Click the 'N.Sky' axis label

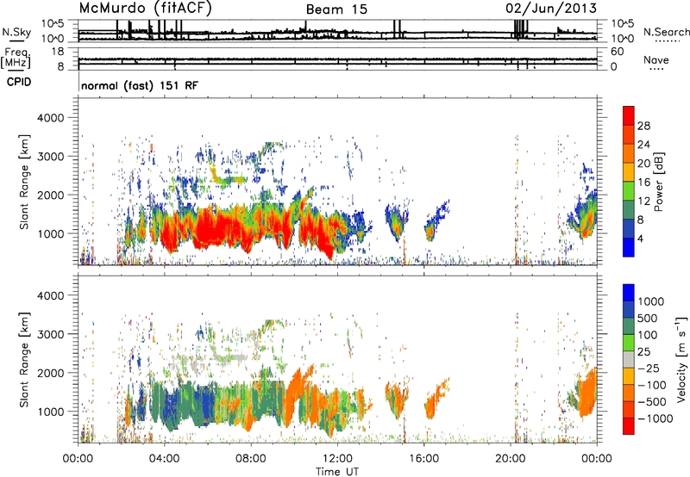(x=16, y=32)
